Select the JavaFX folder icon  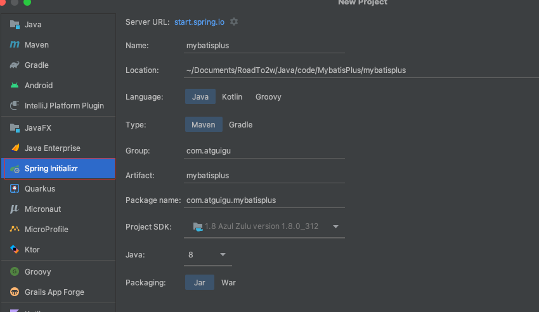pos(15,128)
